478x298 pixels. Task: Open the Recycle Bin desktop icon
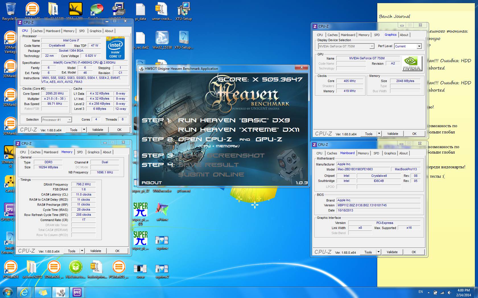coord(11,11)
